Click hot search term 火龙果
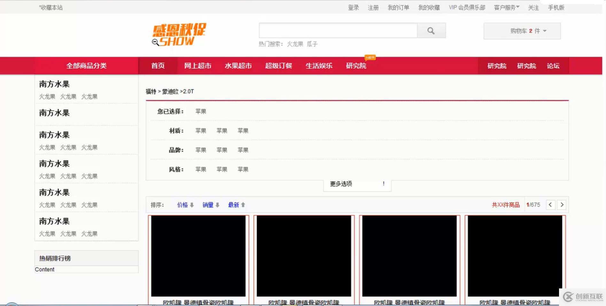This screenshot has height=306, width=606. point(295,44)
